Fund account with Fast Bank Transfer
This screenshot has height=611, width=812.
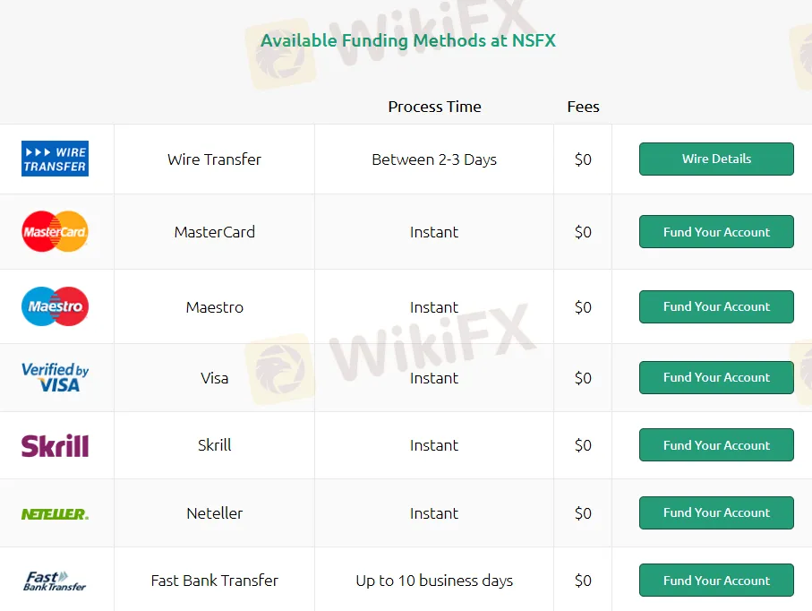pyautogui.click(x=716, y=581)
